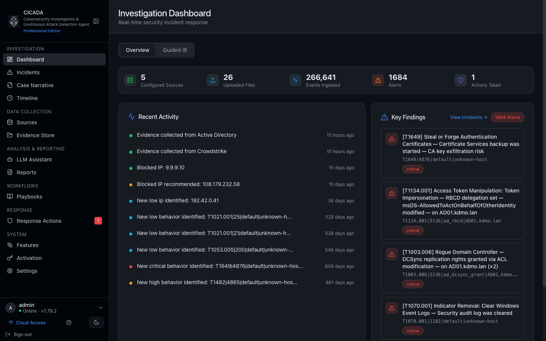Click the Uploaded Files upload icon
Image resolution: width=546 pixels, height=341 pixels.
pos(213,80)
